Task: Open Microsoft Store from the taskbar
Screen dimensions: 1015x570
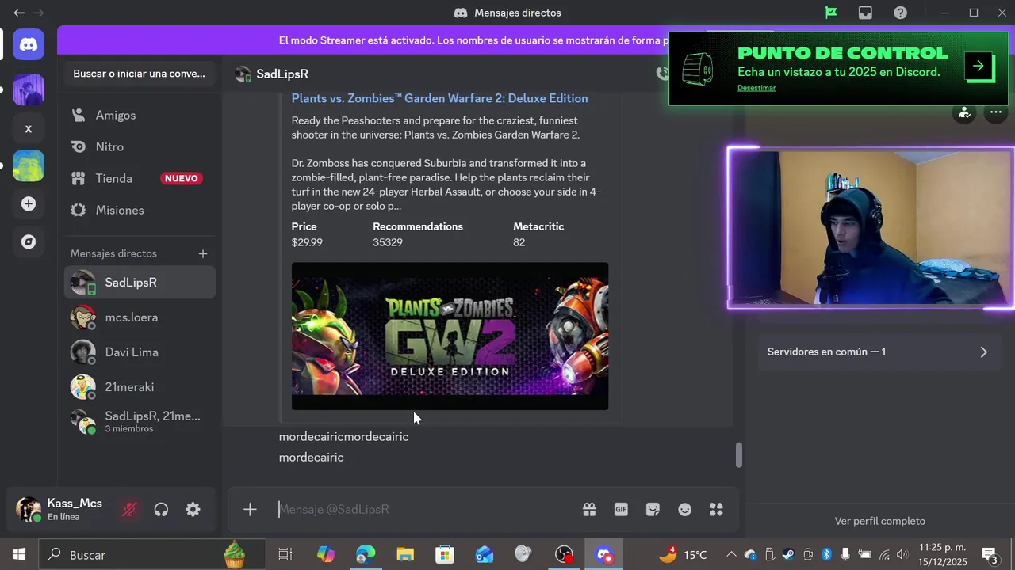Action: 445,554
